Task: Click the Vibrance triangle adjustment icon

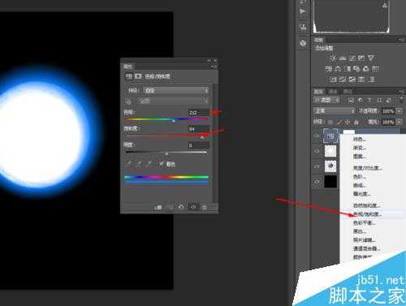Action: (371, 58)
